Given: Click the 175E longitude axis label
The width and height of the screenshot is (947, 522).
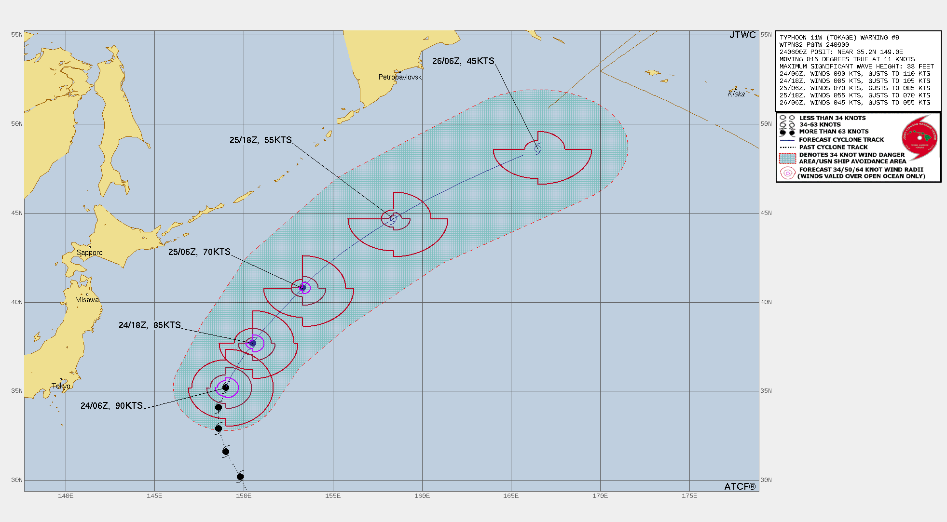Looking at the screenshot, I should 689,496.
